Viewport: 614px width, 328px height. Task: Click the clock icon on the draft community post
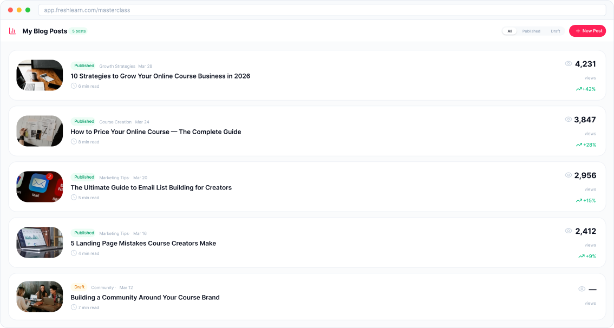click(x=73, y=307)
